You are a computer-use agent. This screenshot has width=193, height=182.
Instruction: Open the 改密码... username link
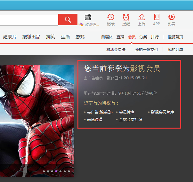pyautogui.click(x=92, y=25)
